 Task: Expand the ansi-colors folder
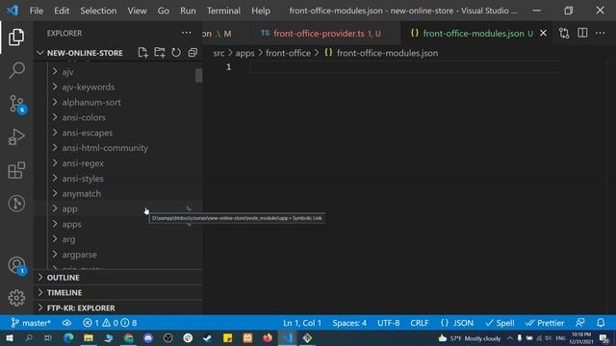pyautogui.click(x=117, y=117)
